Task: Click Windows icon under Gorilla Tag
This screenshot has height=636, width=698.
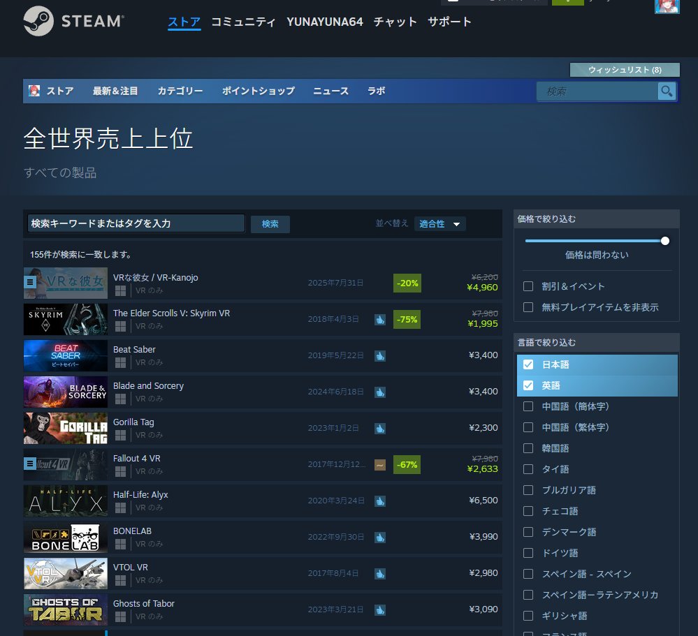Action: (120, 436)
